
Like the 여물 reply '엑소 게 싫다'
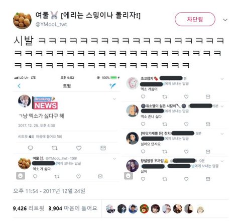pyautogui.click(x=78, y=176)
